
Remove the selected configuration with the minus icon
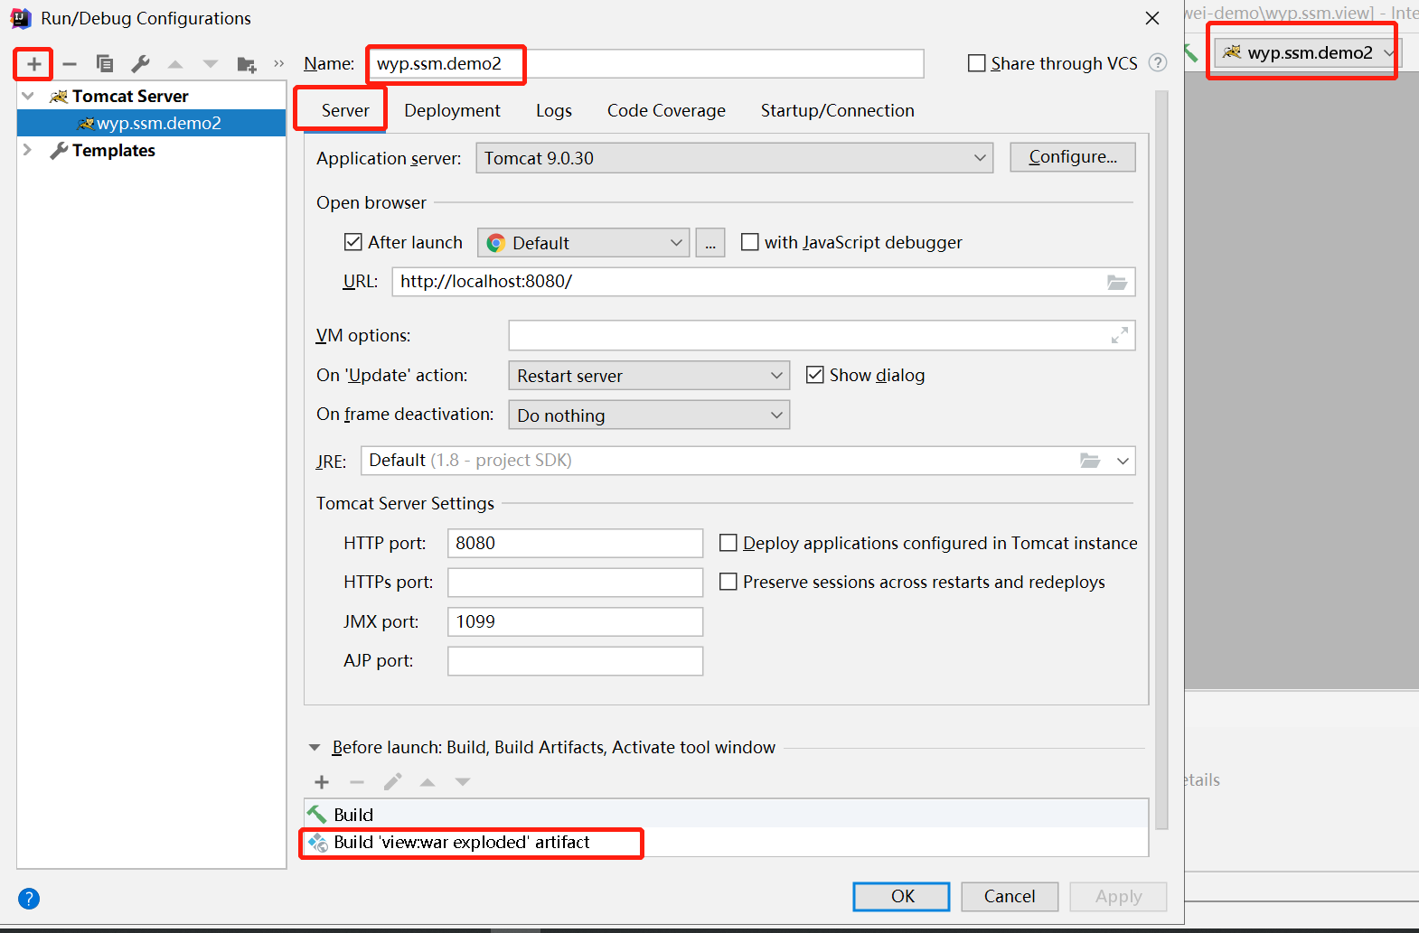tap(70, 64)
